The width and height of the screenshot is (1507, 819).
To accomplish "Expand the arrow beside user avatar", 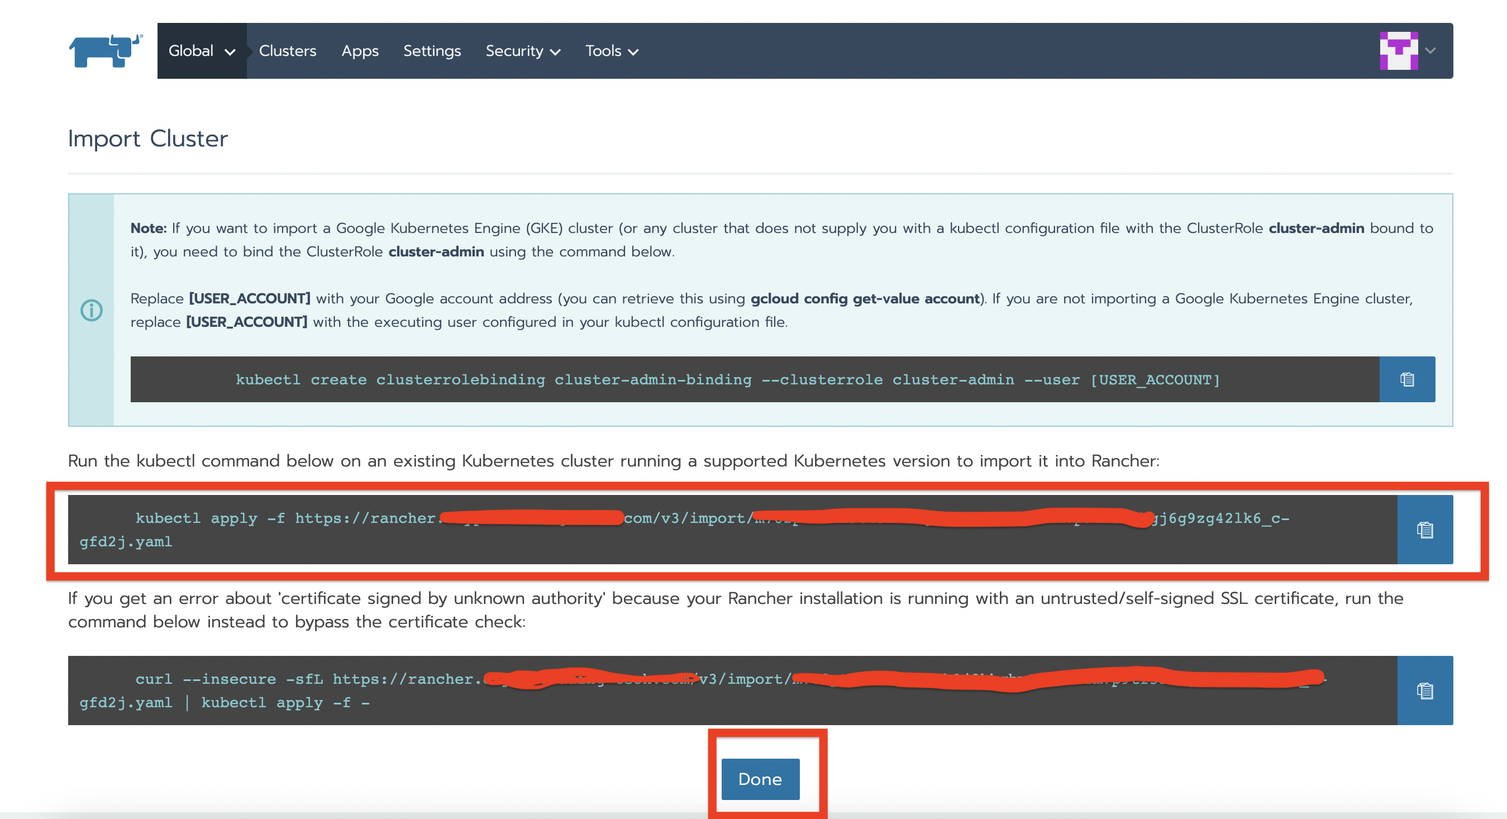I will coord(1430,51).
